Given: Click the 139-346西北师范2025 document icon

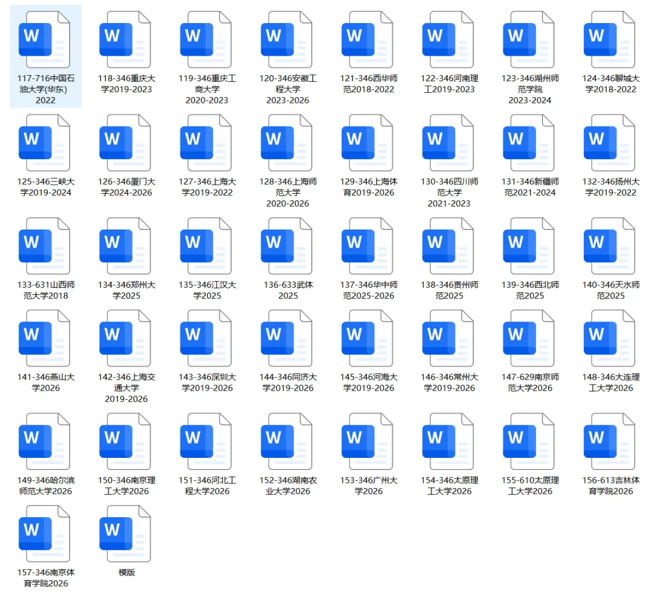Looking at the screenshot, I should click(x=529, y=246).
